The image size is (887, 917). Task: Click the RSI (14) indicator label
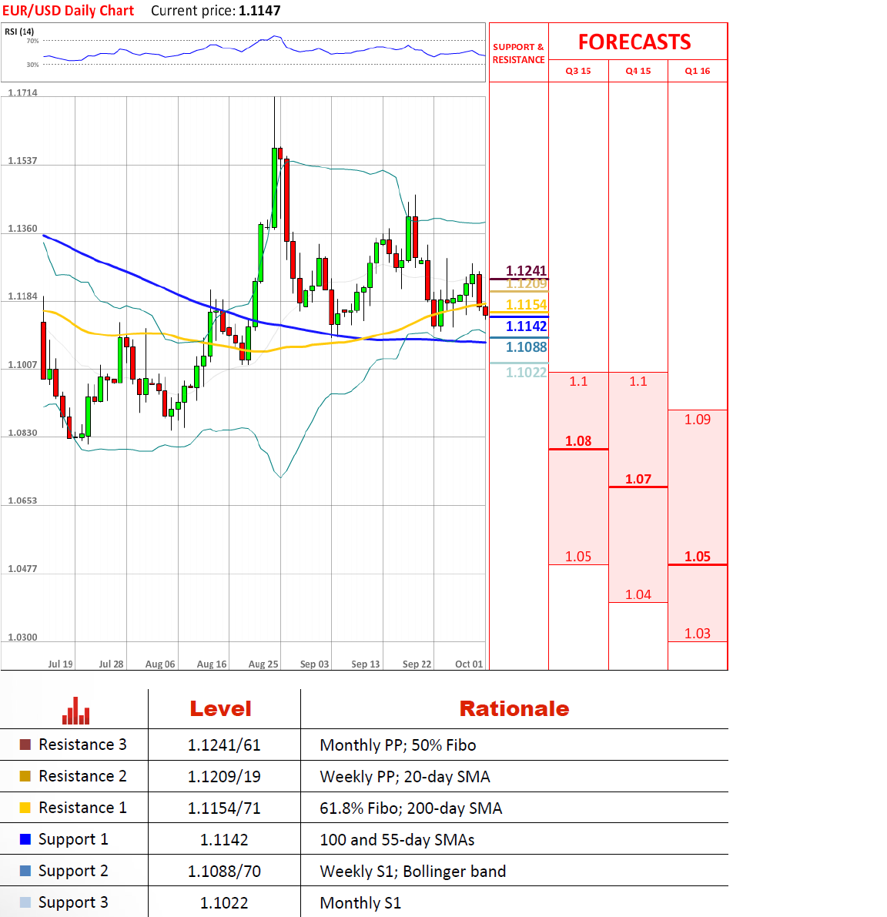[19, 32]
